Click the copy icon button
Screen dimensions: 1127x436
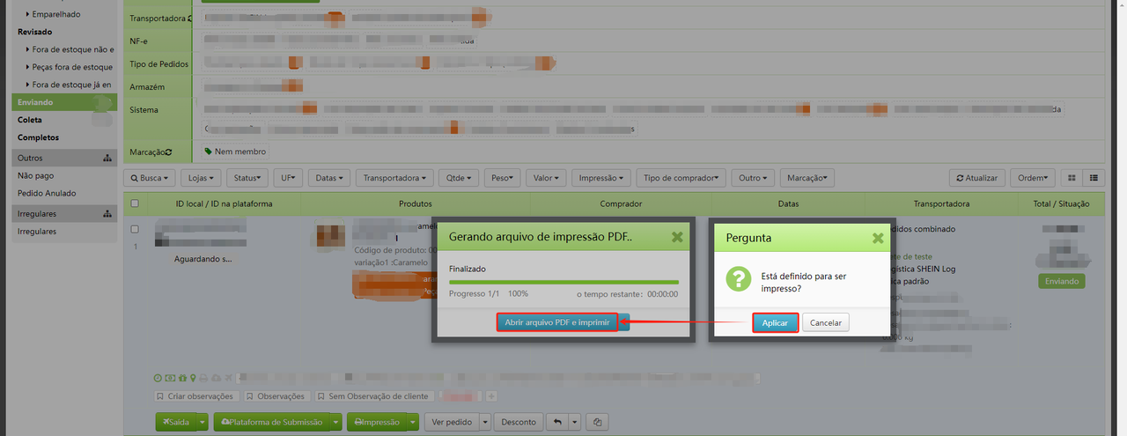pos(598,422)
